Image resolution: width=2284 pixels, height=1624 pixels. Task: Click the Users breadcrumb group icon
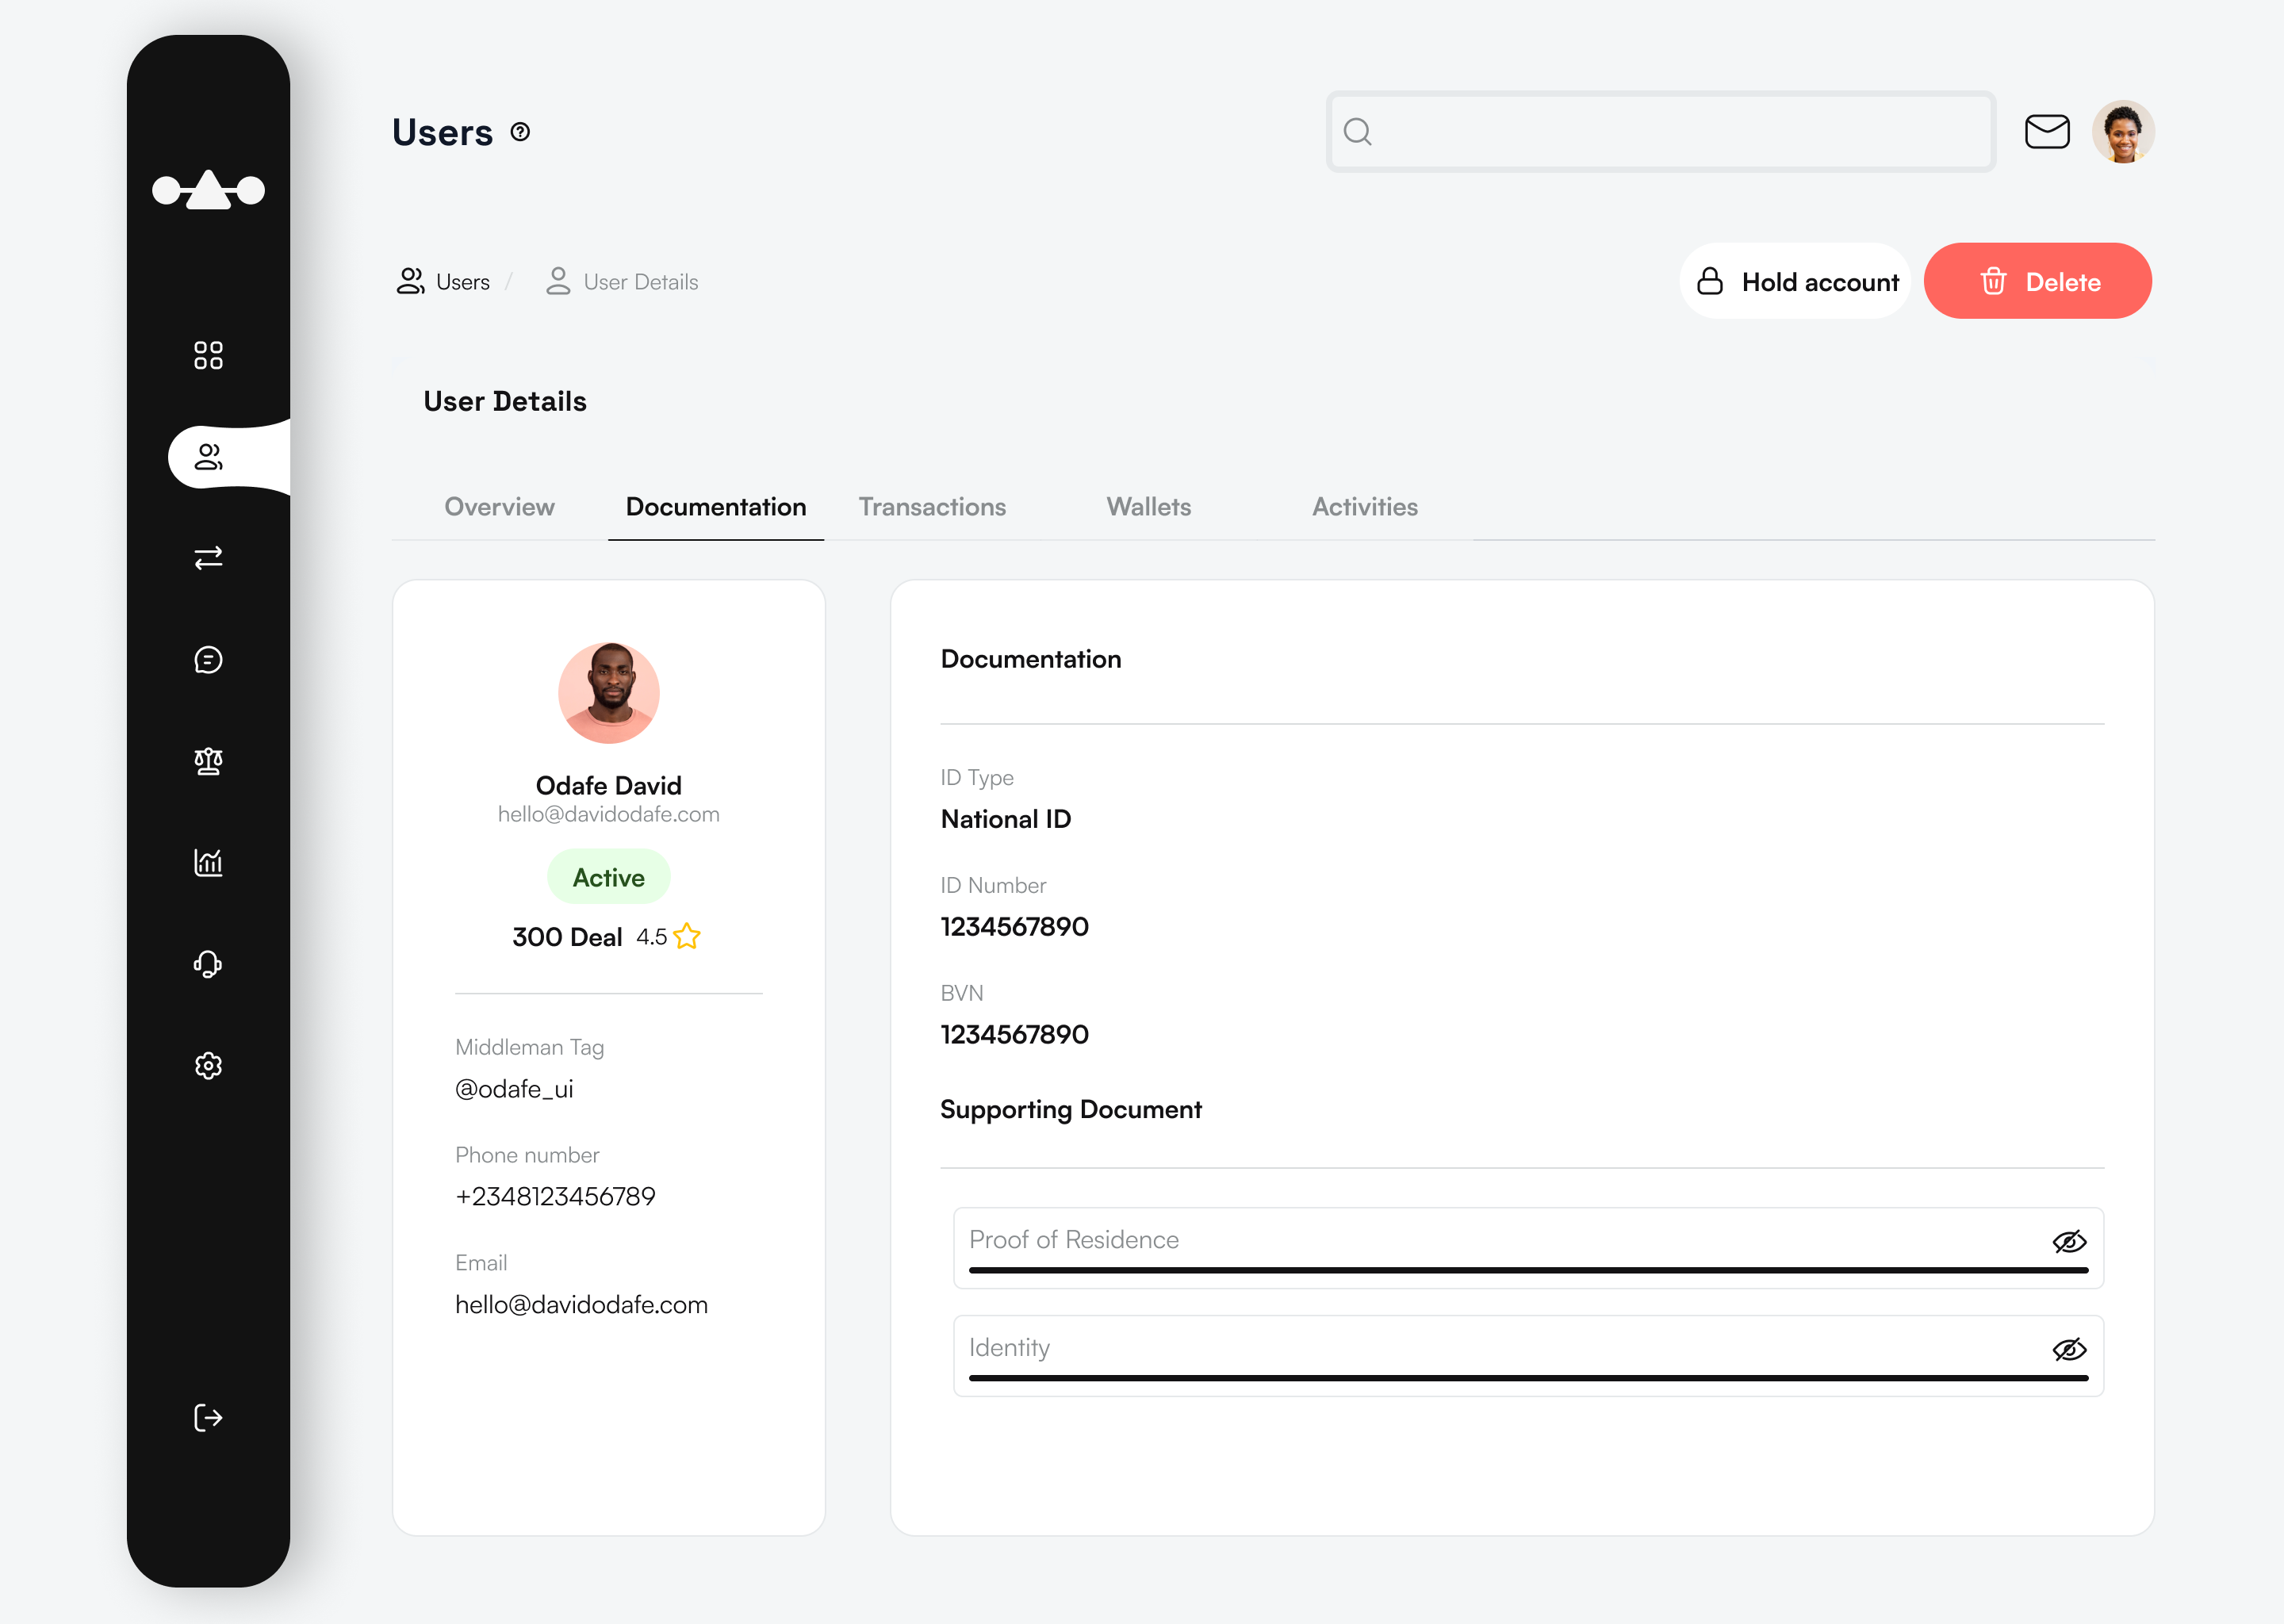coord(410,282)
